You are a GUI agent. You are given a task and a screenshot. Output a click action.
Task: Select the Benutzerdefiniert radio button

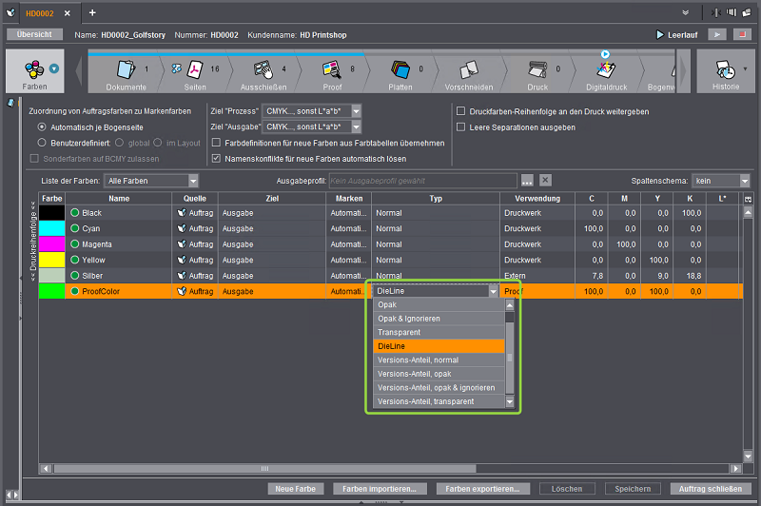coord(42,143)
